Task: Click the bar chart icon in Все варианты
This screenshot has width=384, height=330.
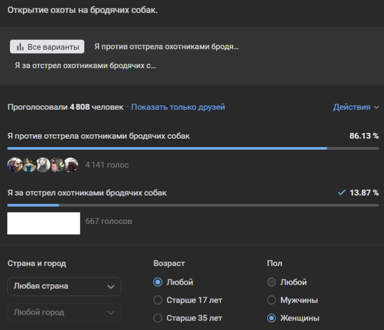Action: click(x=20, y=47)
